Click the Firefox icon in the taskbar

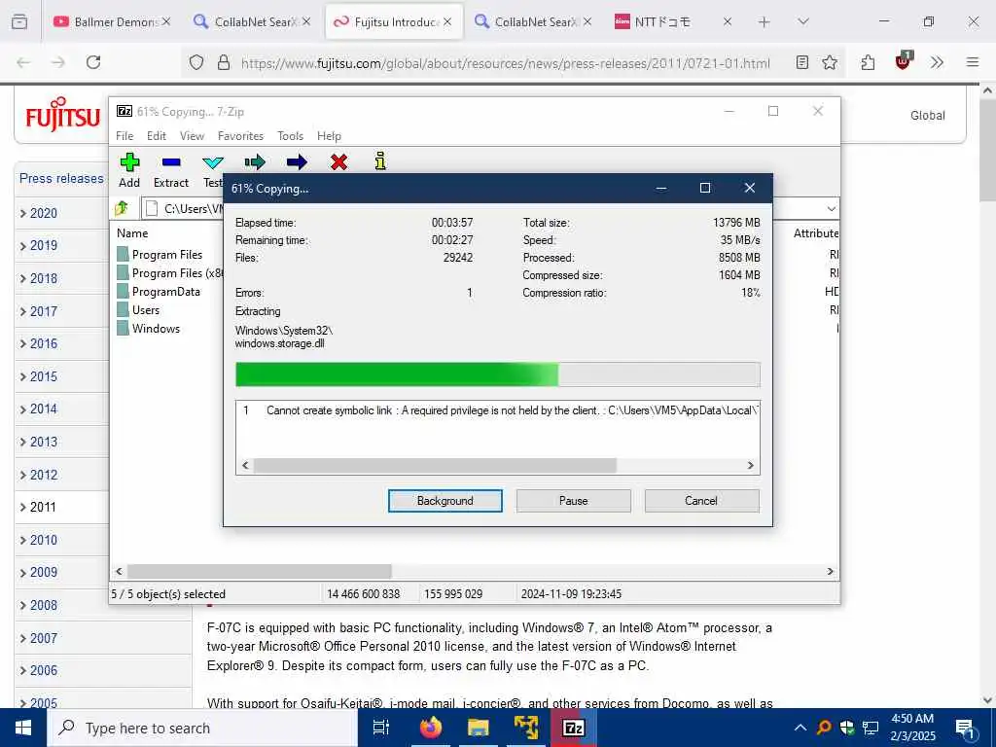point(430,728)
